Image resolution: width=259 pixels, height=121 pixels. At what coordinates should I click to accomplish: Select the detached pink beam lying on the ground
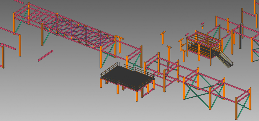(45, 56)
